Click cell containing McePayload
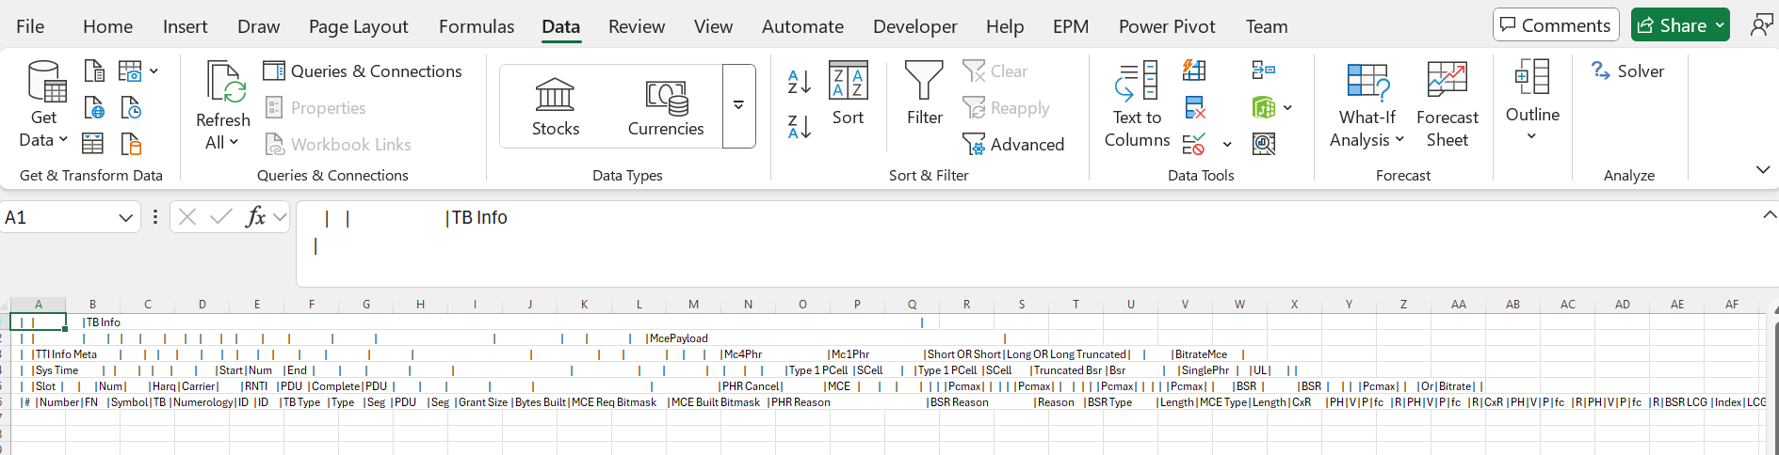The height and width of the screenshot is (455, 1779). click(679, 338)
